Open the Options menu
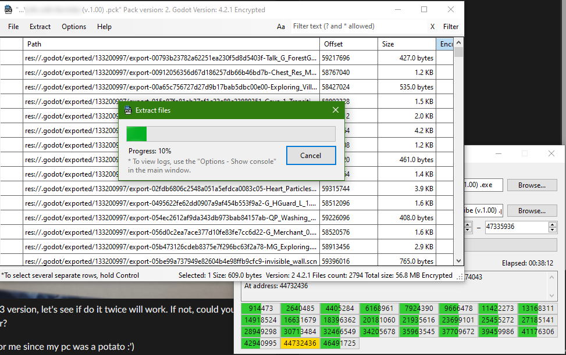This screenshot has width=566, height=355. point(74,27)
